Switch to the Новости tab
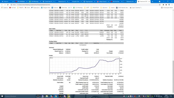Viewport: 174px width, 98px height. coord(7,2)
